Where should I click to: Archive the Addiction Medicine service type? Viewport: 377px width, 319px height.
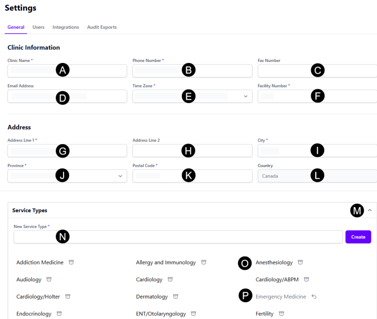71,262
